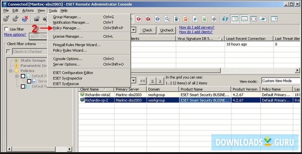Click the second plug connection toolbar icon
Screen dimensions: 302x154
[16, 19]
